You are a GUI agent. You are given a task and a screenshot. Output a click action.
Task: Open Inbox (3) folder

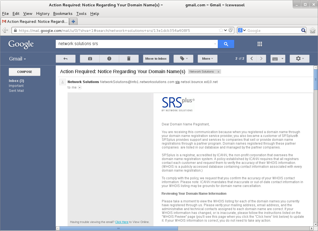point(16,81)
